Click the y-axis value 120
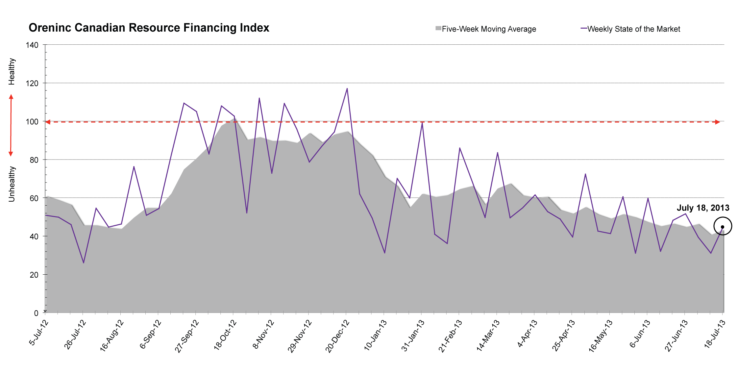The image size is (738, 375). [32, 84]
